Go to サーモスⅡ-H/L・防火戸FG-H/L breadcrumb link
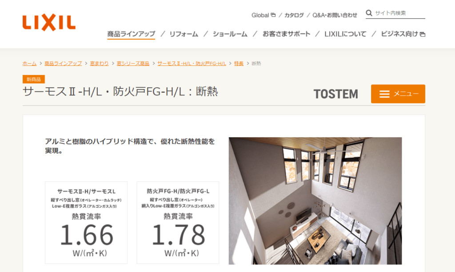The image size is (455, 272). [192, 63]
